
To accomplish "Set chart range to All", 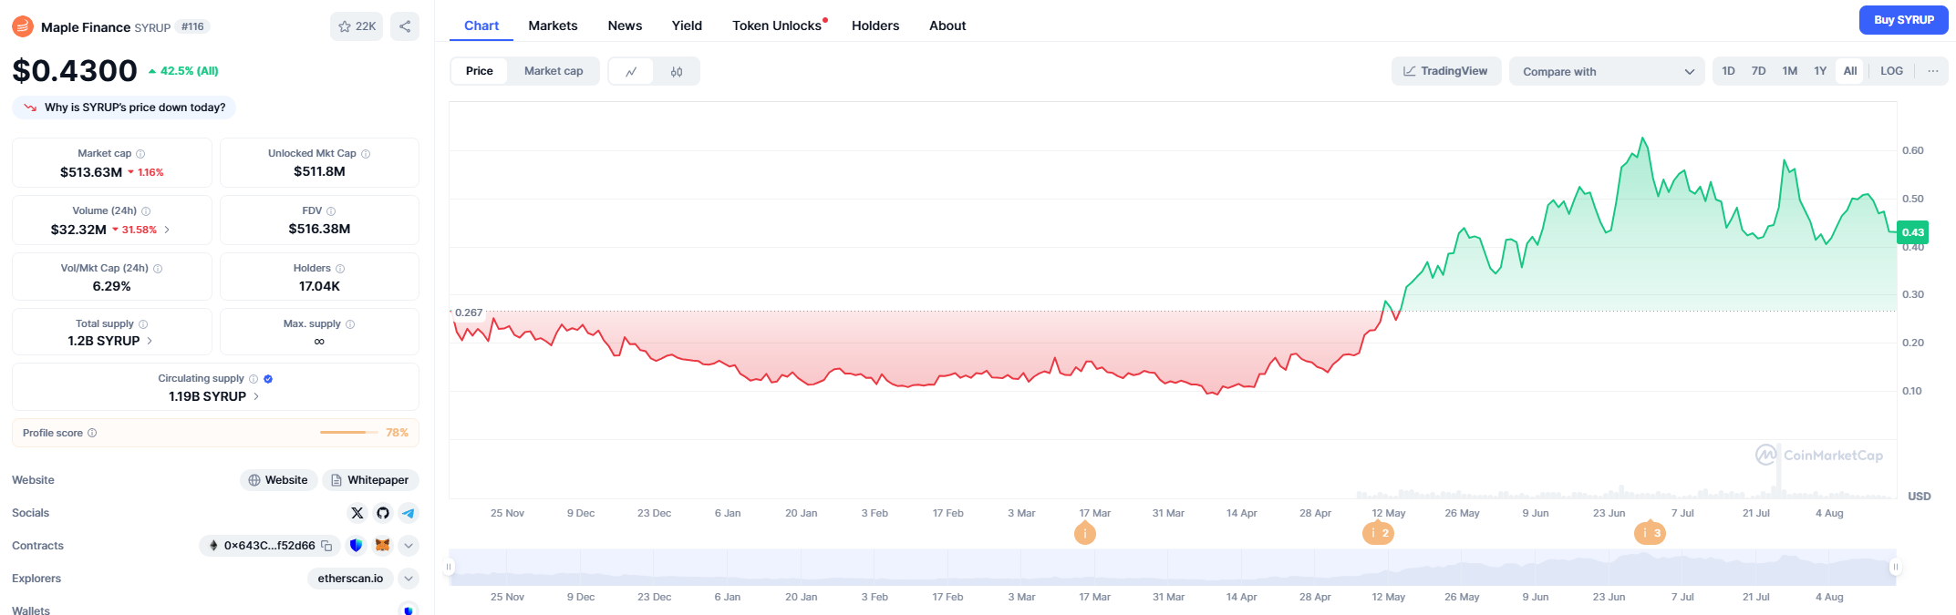I will [x=1849, y=71].
